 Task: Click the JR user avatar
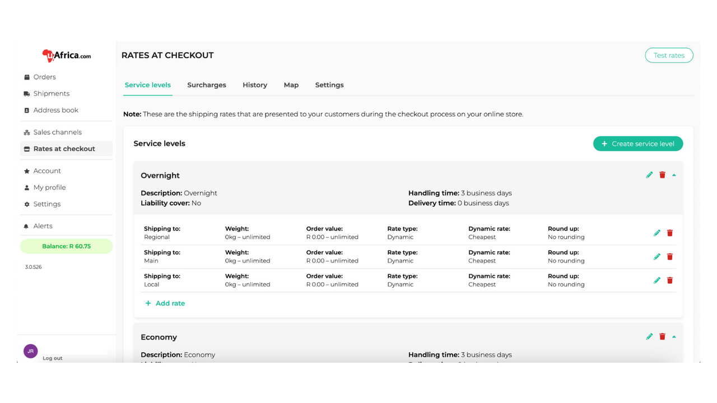31,351
